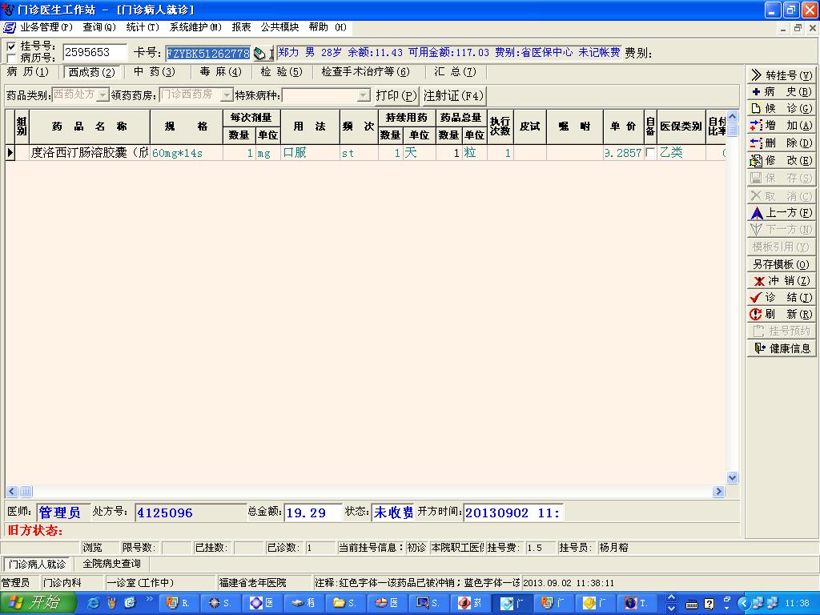Screen dimensions: 820x615
Task: Delete the row with the 删除 button
Action: click(781, 143)
